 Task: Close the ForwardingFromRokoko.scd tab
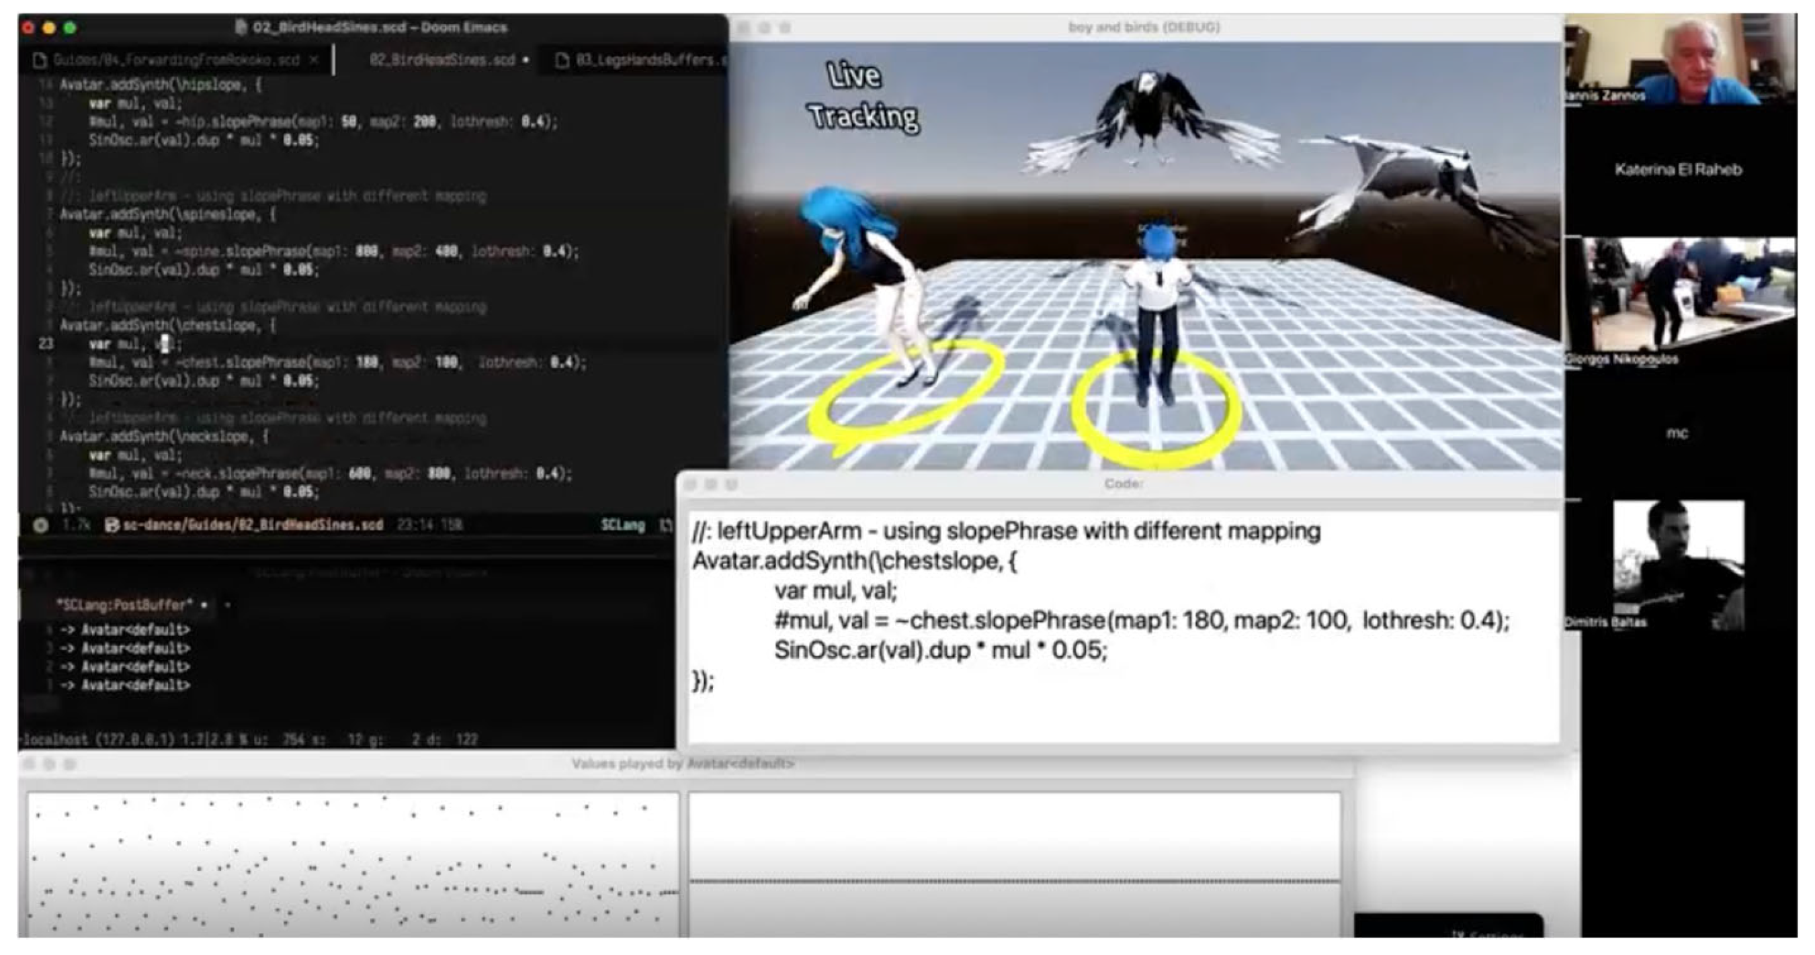(314, 60)
